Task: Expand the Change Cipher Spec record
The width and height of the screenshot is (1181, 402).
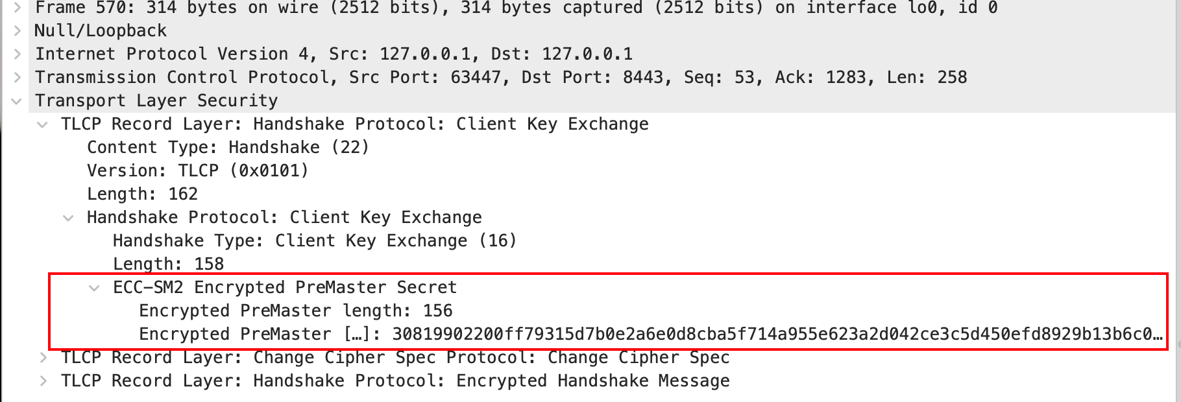Action: pos(43,357)
